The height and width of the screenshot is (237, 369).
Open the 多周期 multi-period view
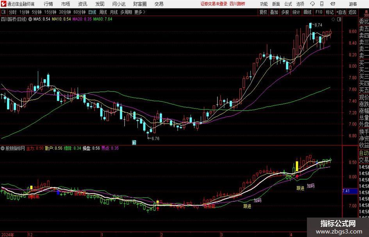(x=126, y=12)
